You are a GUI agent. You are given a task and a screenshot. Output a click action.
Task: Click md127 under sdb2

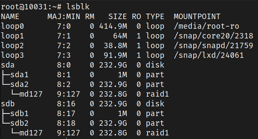pyautogui.click(x=31, y=133)
